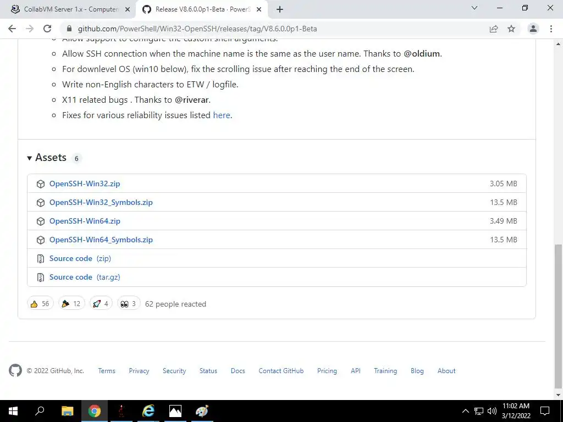Viewport: 563px width, 422px height.
Task: Open the taskbar search magnifier
Action: (40, 411)
